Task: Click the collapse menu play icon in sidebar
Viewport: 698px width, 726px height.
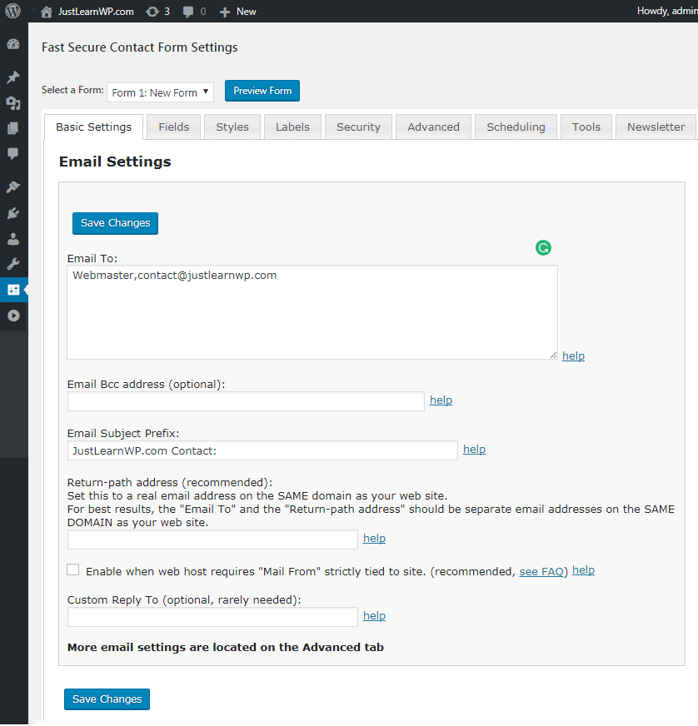Action: pos(13,316)
